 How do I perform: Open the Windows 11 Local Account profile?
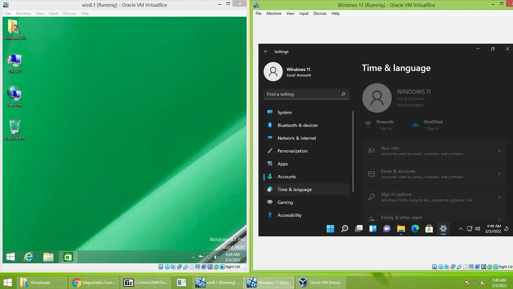[x=289, y=72]
